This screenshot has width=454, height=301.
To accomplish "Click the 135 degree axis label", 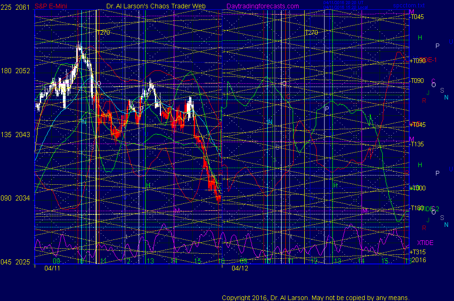I will [7, 135].
